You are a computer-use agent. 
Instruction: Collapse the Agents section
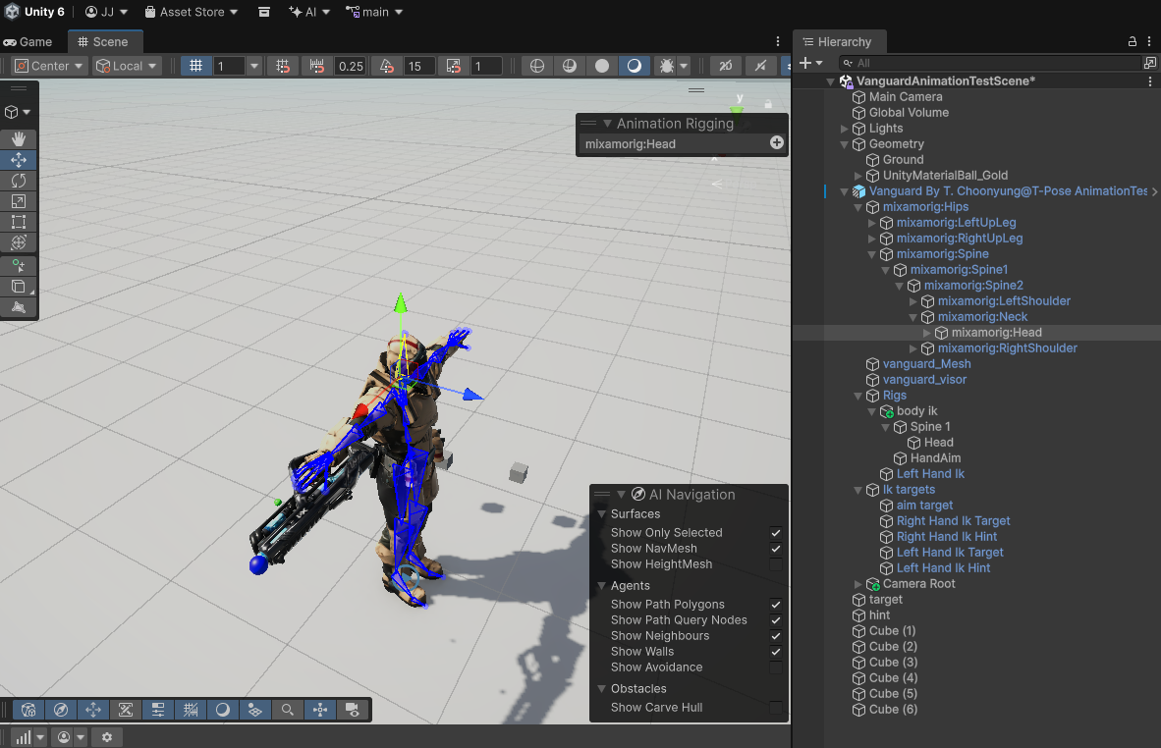click(602, 585)
